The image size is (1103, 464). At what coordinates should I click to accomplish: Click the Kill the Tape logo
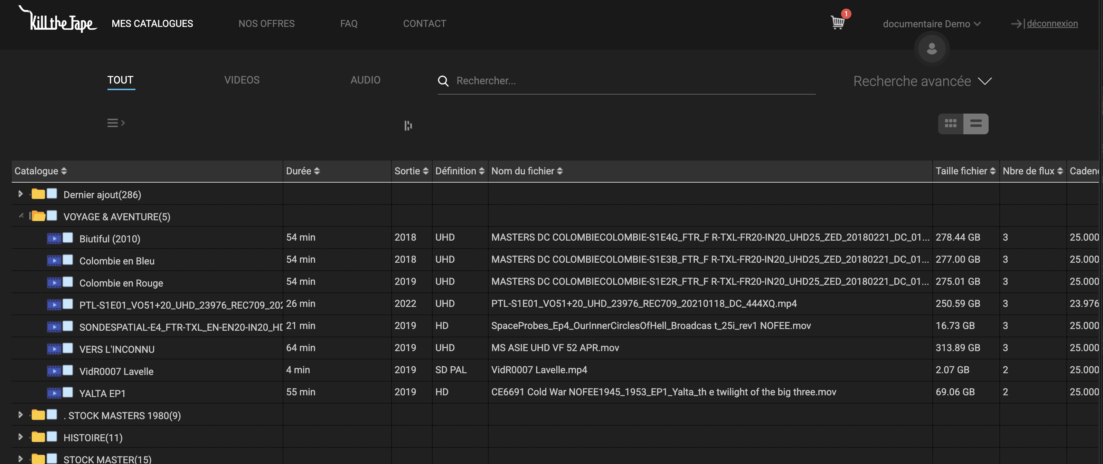pos(58,20)
